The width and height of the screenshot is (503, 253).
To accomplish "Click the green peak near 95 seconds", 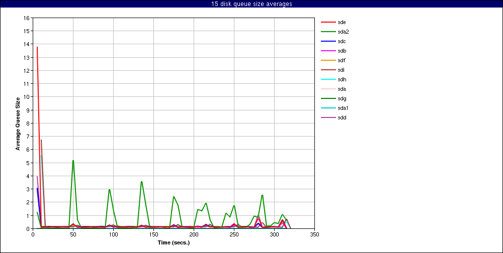I will click(109, 190).
